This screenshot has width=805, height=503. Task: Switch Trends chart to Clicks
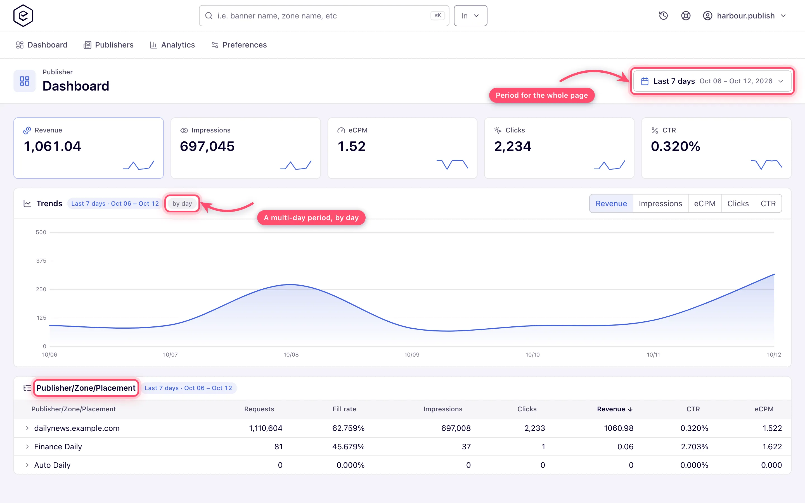click(x=738, y=204)
